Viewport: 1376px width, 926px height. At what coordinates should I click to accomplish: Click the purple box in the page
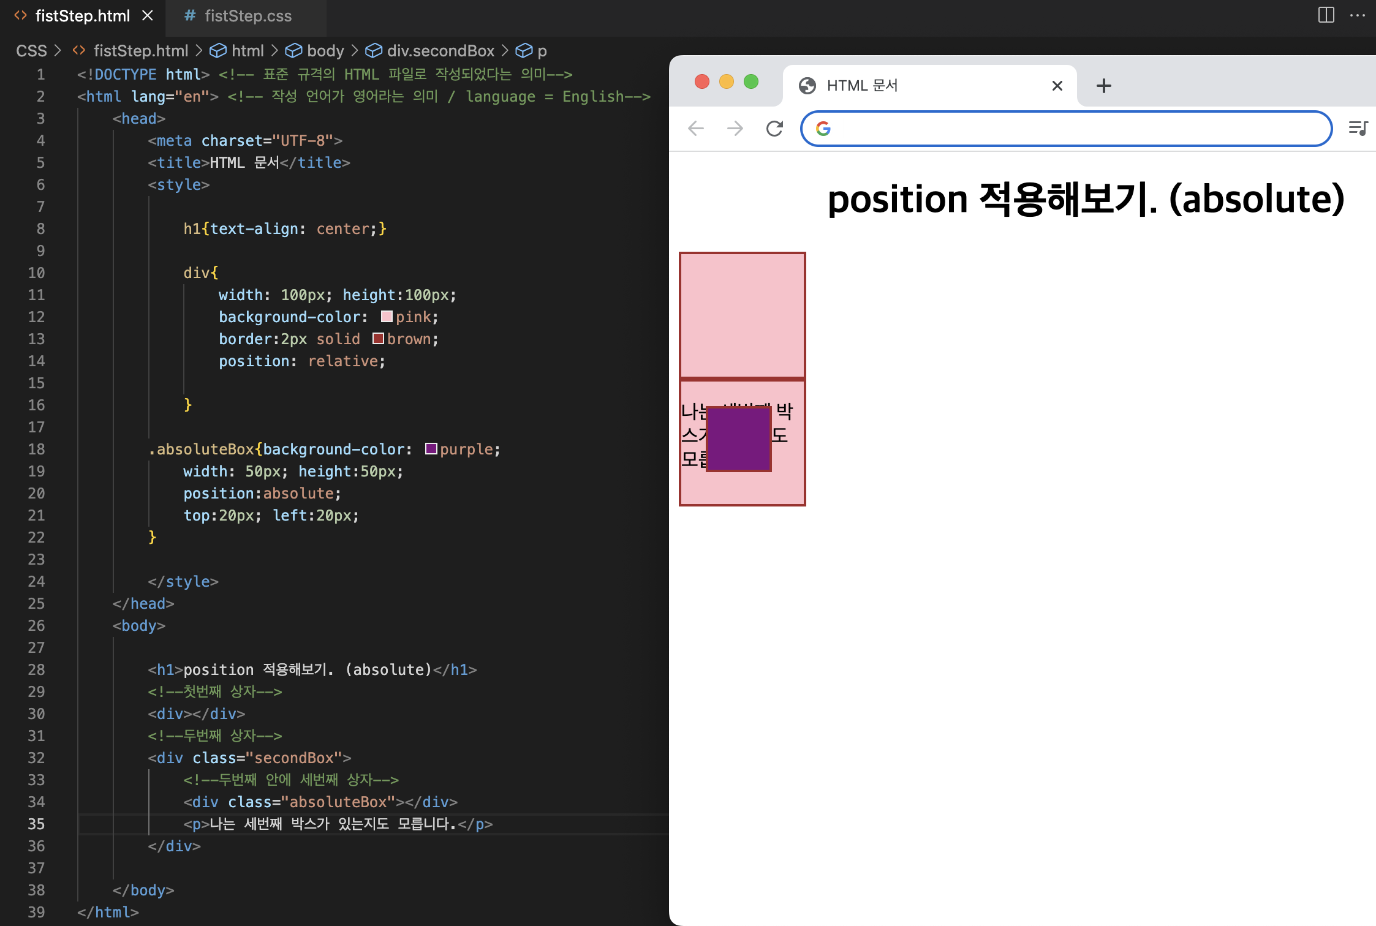pyautogui.click(x=738, y=439)
